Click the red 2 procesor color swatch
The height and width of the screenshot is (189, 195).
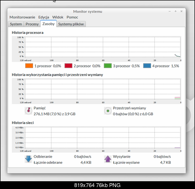68,66
